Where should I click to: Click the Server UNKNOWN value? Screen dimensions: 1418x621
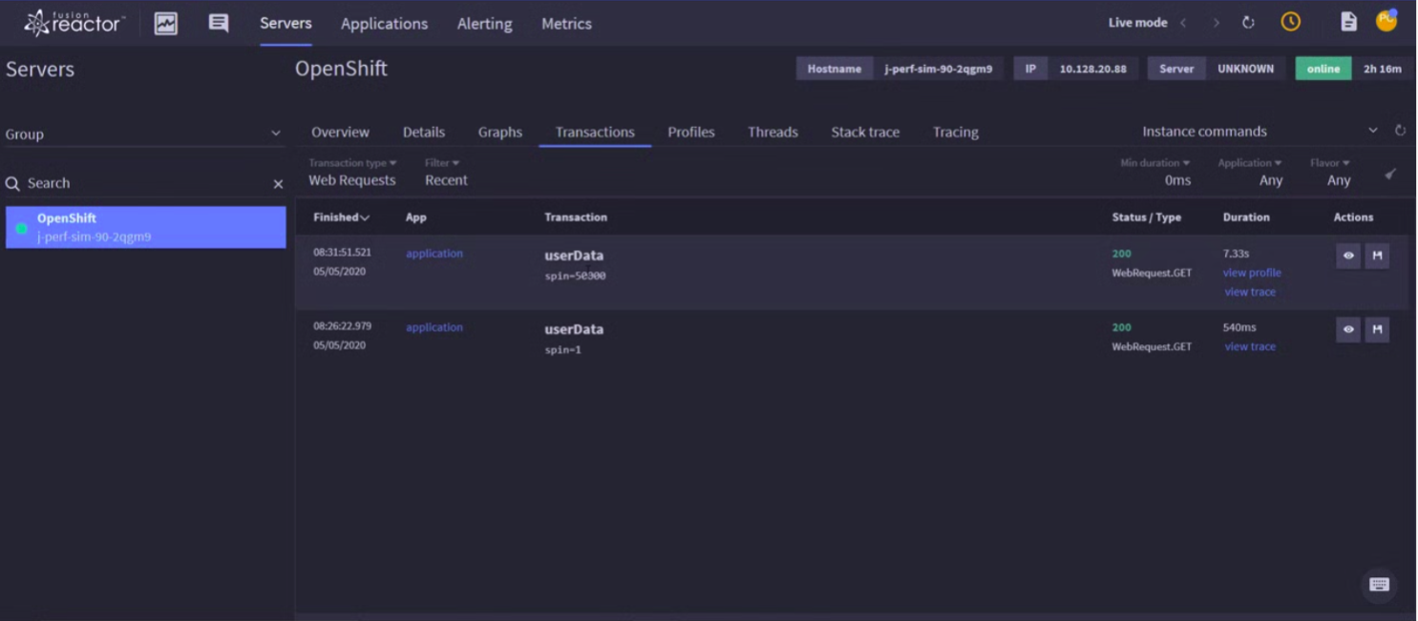(1246, 69)
